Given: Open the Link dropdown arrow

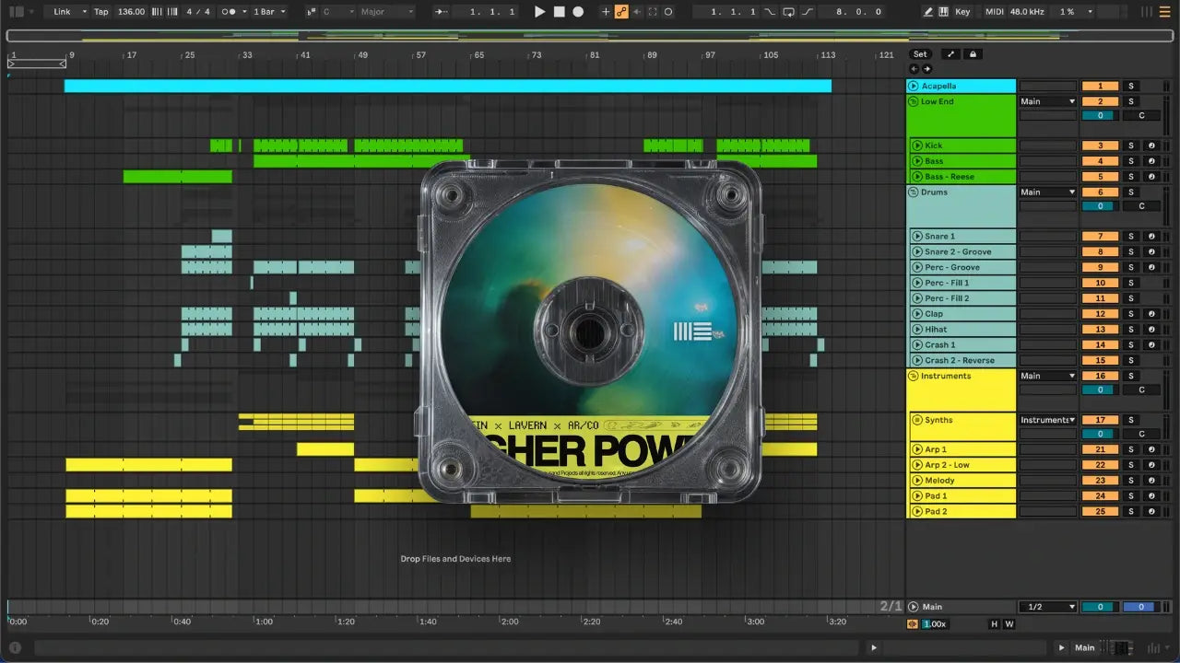Looking at the screenshot, I should tap(84, 12).
